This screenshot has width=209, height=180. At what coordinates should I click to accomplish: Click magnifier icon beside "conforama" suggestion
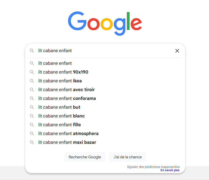[32, 99]
